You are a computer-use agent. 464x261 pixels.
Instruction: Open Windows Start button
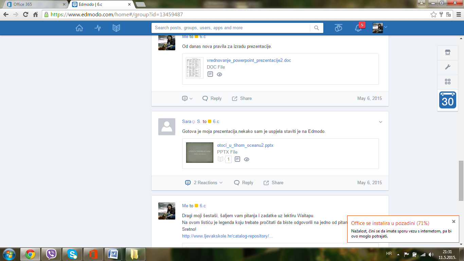click(9, 254)
